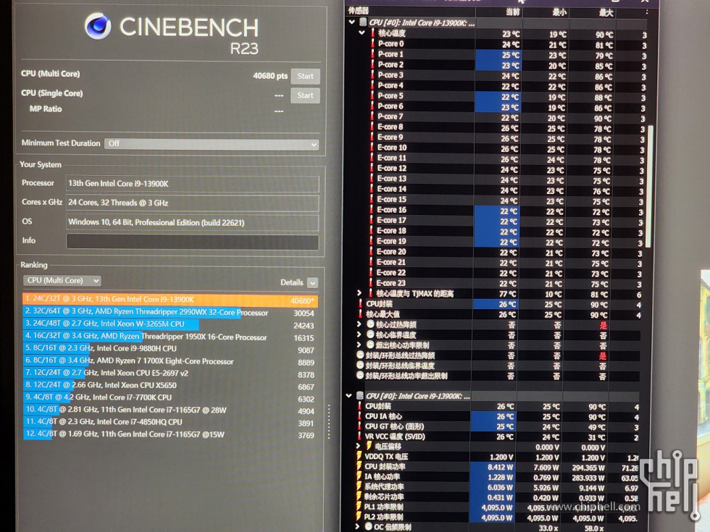Viewport: 710px width, 532px height.
Task: Click the lightning icon beside 系统代理功率
Action: tap(359, 486)
